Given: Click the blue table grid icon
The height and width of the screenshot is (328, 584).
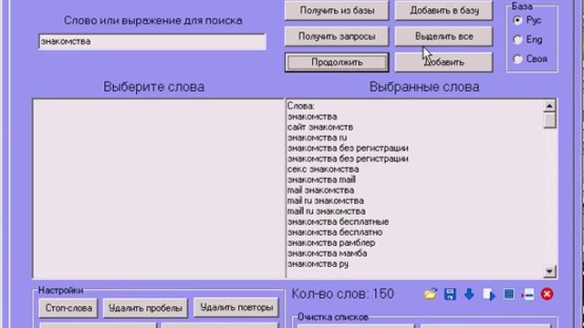Looking at the screenshot, I should (x=509, y=294).
